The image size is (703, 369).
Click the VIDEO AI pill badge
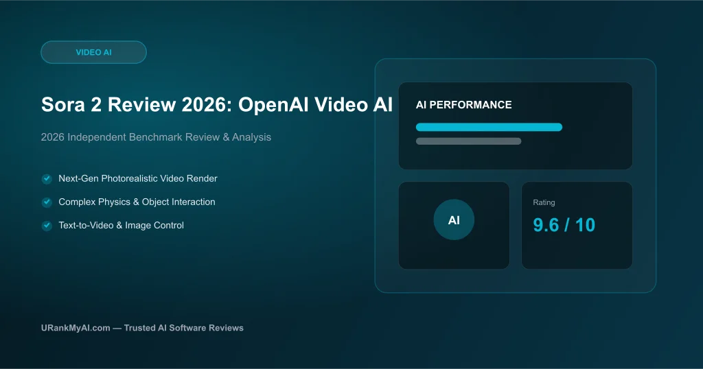point(93,52)
